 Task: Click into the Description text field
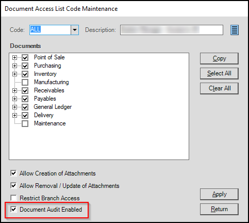pos(172,30)
